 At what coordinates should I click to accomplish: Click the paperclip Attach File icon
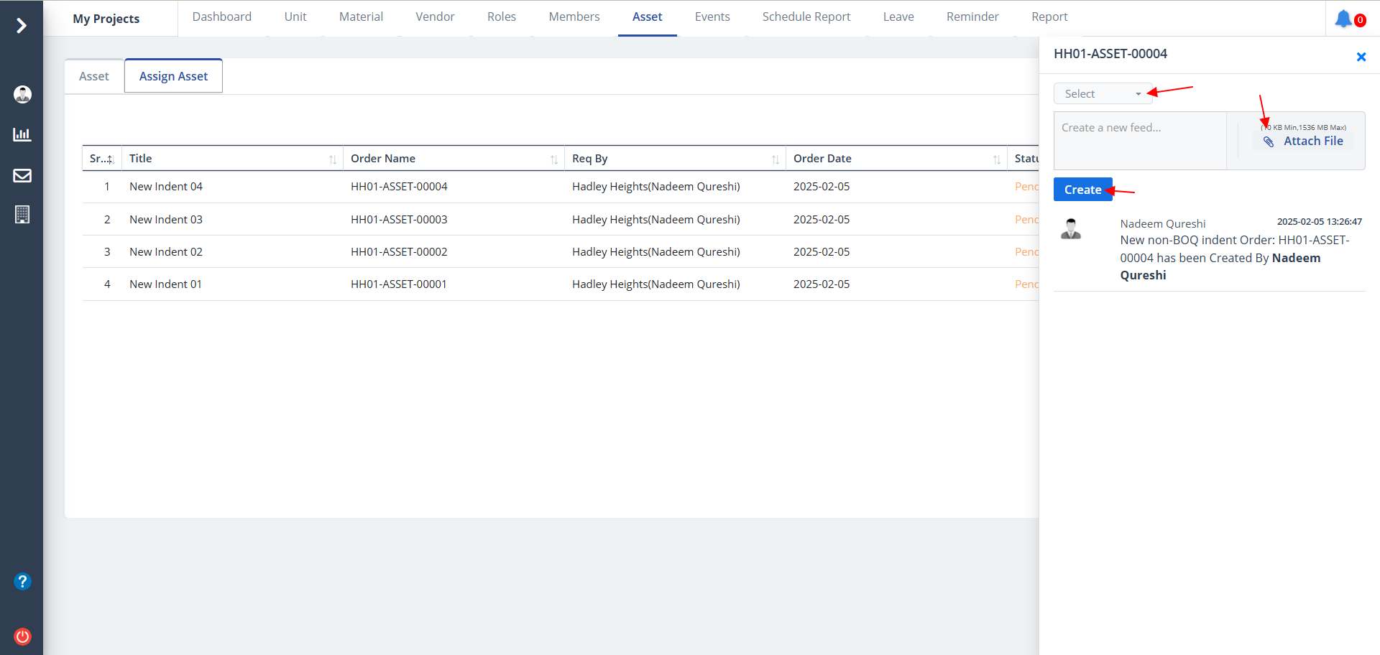pyautogui.click(x=1269, y=141)
